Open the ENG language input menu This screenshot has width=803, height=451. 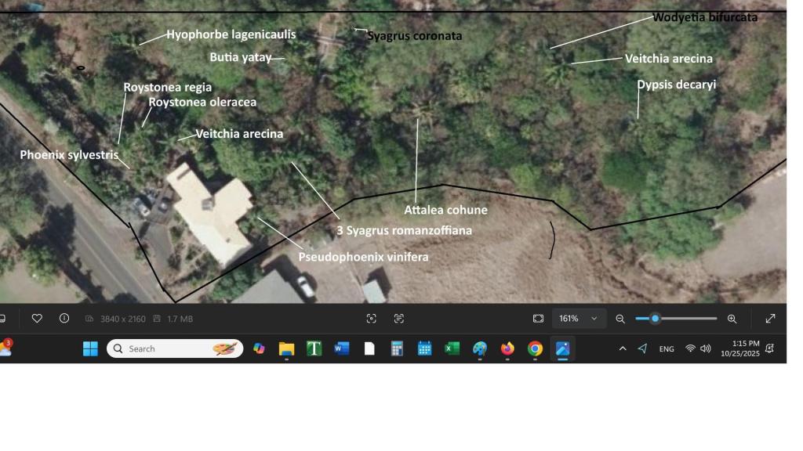(x=667, y=349)
